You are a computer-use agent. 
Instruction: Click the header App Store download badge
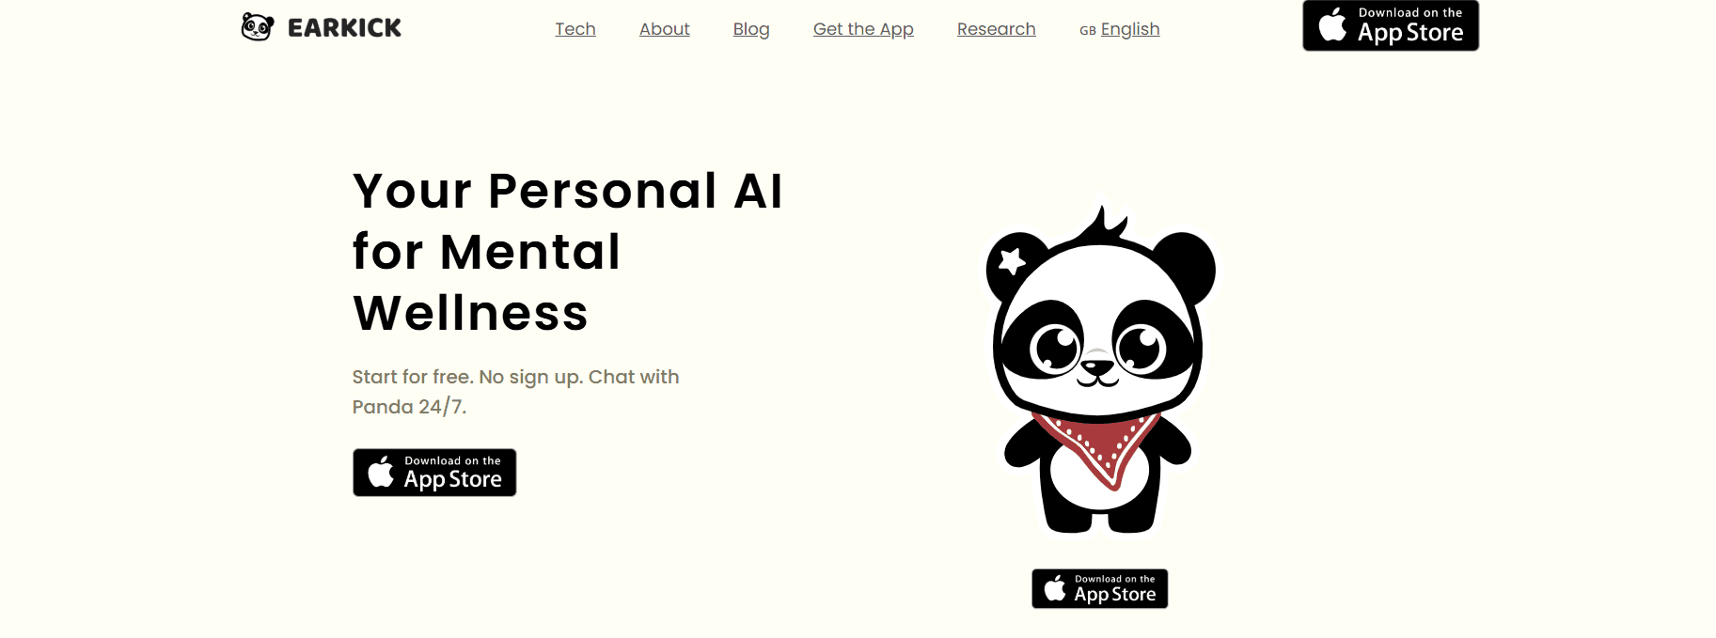pos(1391,25)
